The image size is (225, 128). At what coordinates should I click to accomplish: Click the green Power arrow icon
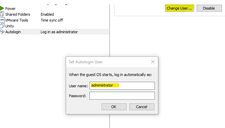(2, 8)
